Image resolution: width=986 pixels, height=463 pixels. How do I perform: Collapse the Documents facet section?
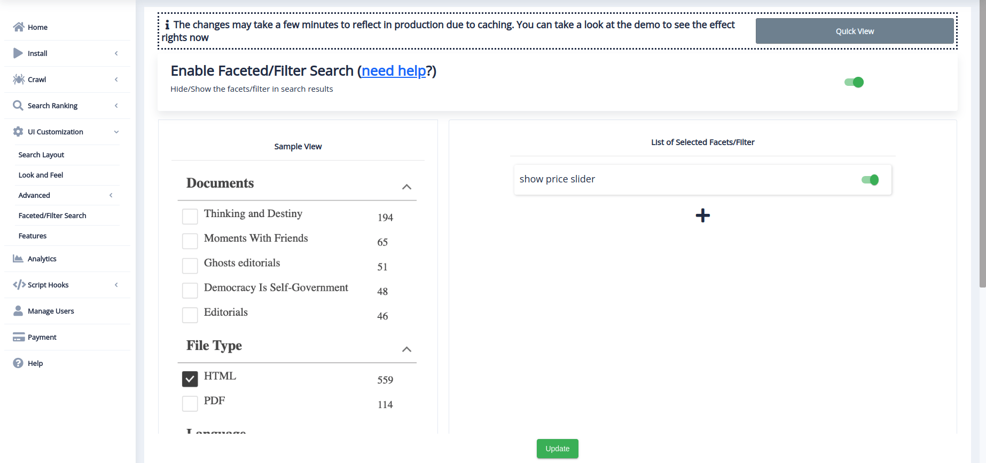pyautogui.click(x=406, y=187)
